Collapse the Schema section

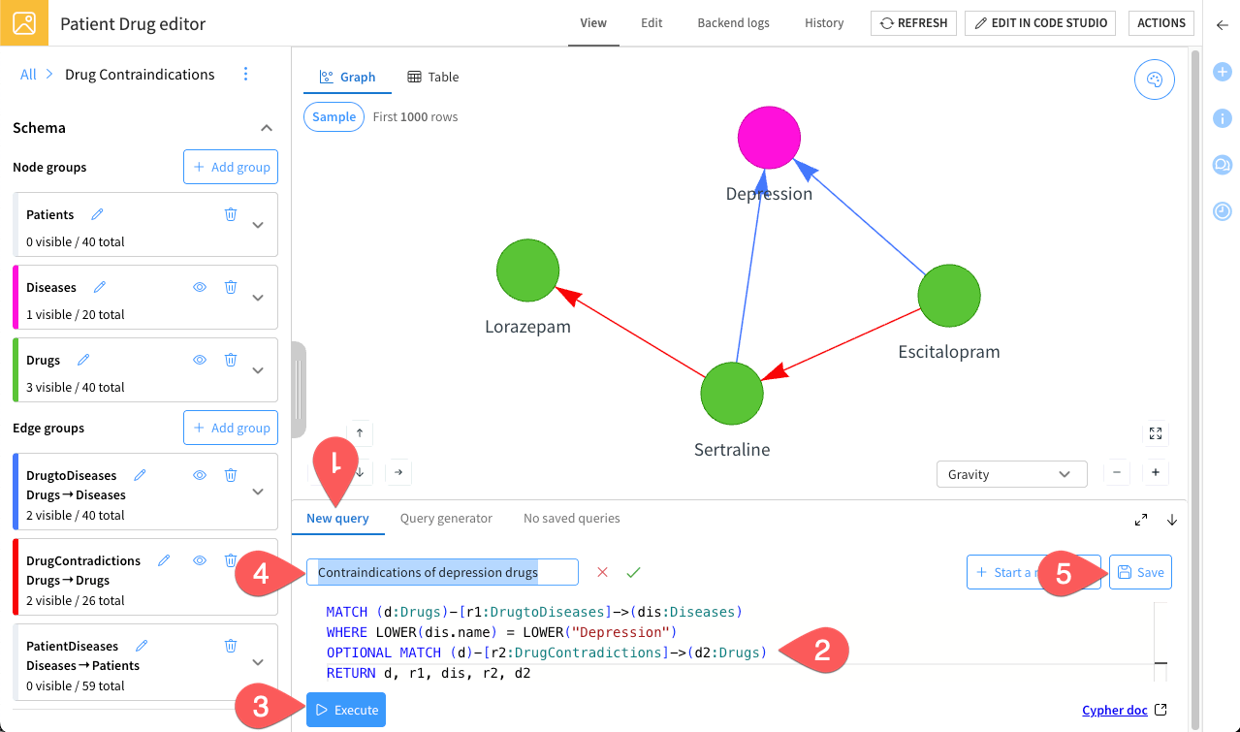point(267,128)
